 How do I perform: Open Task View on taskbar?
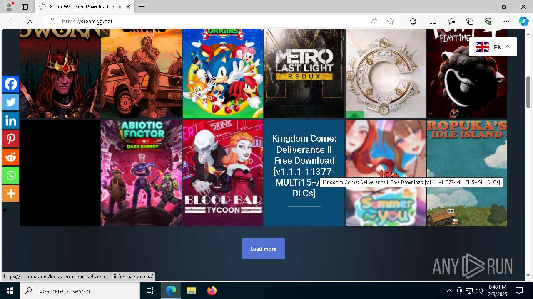[150, 291]
